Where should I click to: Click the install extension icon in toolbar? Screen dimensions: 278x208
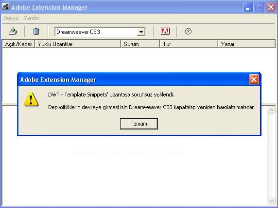click(13, 32)
